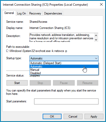The image size is (106, 122).
Task: Start the service with the Start button
Action: coord(17,83)
